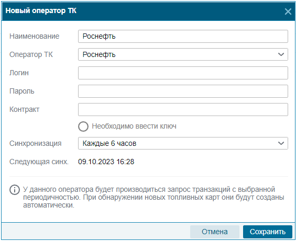Image resolution: width=296 pixels, height=241 pixels.
Task: Focus the Пароль input field
Action: tap(183, 91)
